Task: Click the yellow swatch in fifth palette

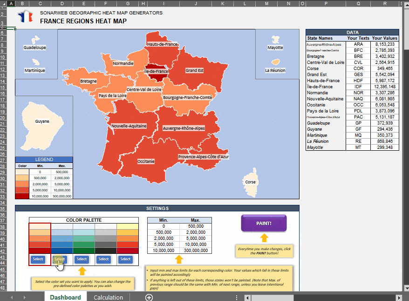Action: [x=128, y=226]
